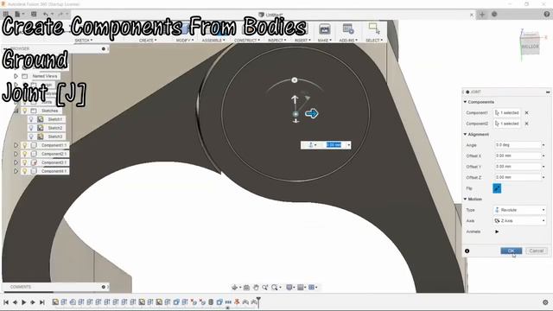Screen dimensions: 553x311
Task: Open the CONSTRUCT menu
Action: [x=247, y=41]
